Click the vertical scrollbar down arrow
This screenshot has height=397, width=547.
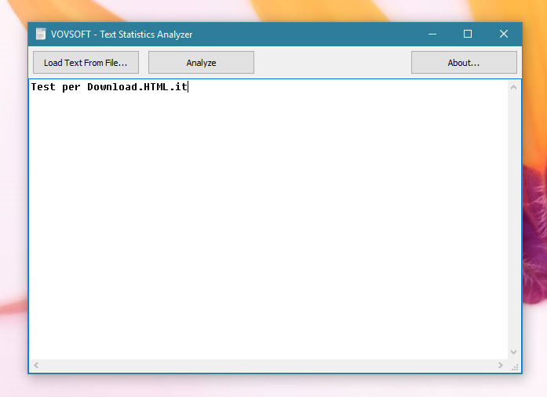[x=514, y=352]
